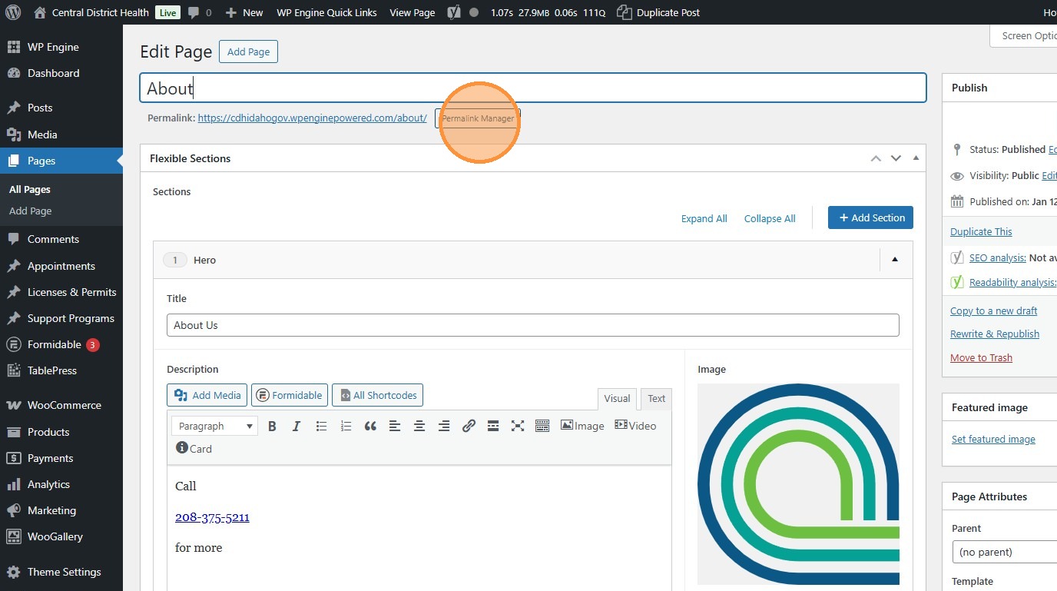Click the Hero section image thumbnail
Viewport: 1057px width, 591px height.
[x=798, y=484]
